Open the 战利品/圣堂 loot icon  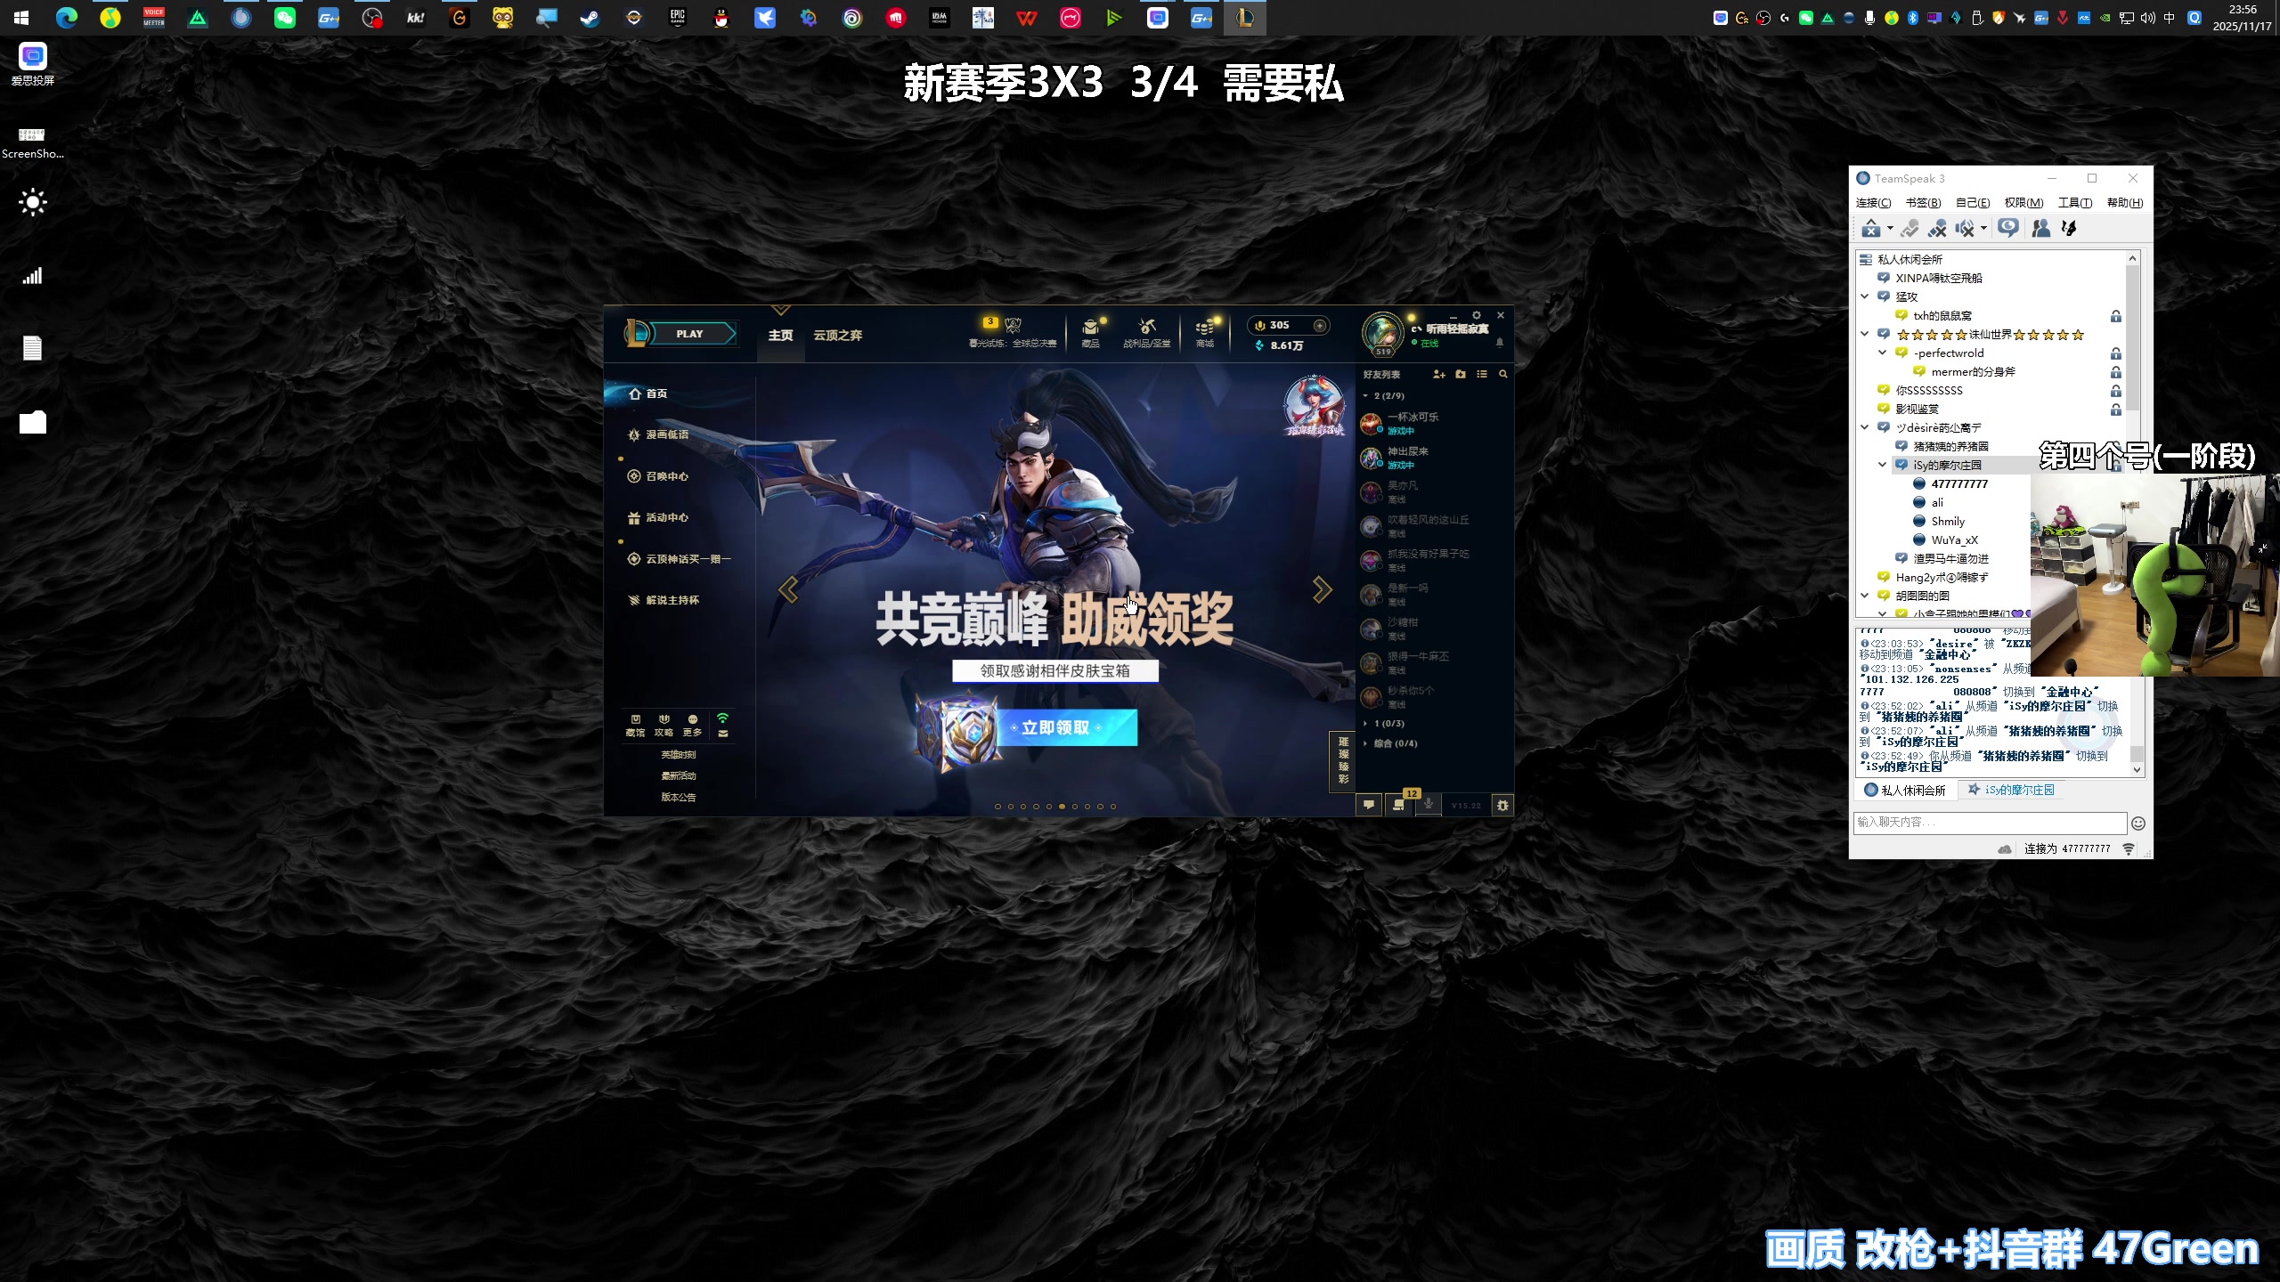coord(1147,330)
